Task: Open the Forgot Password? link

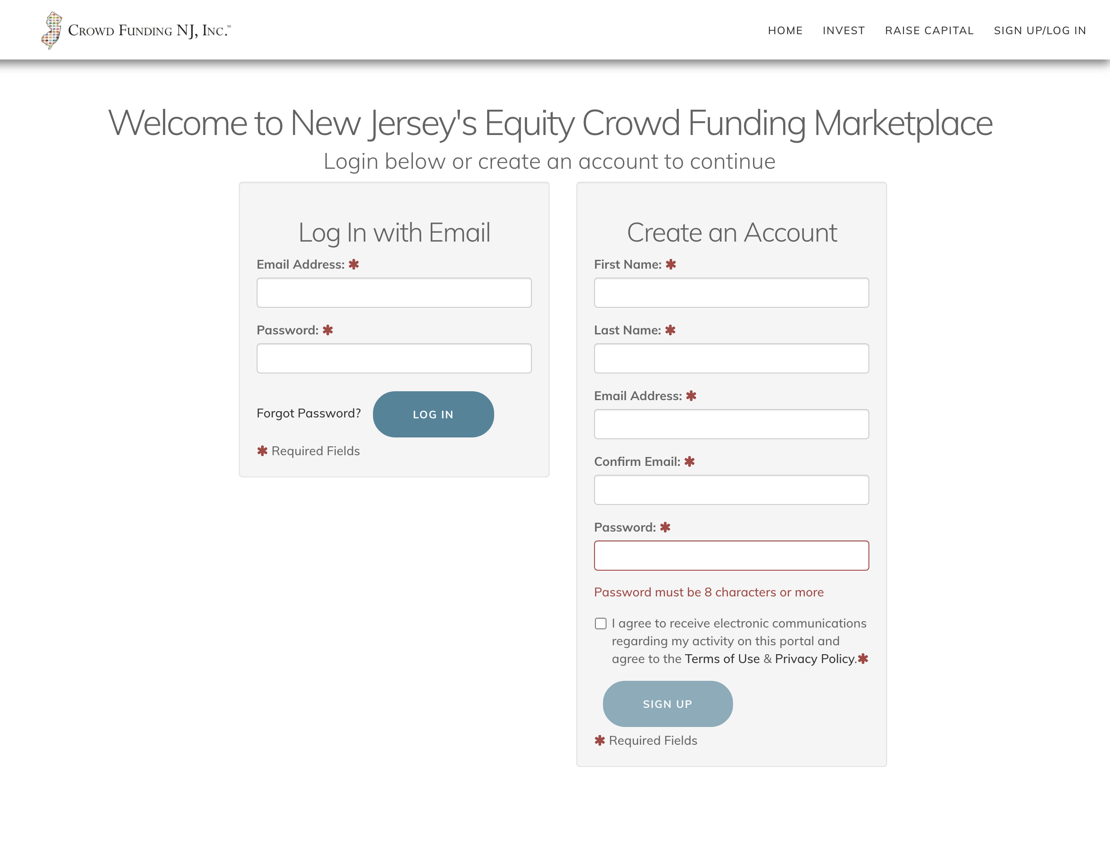Action: point(309,413)
